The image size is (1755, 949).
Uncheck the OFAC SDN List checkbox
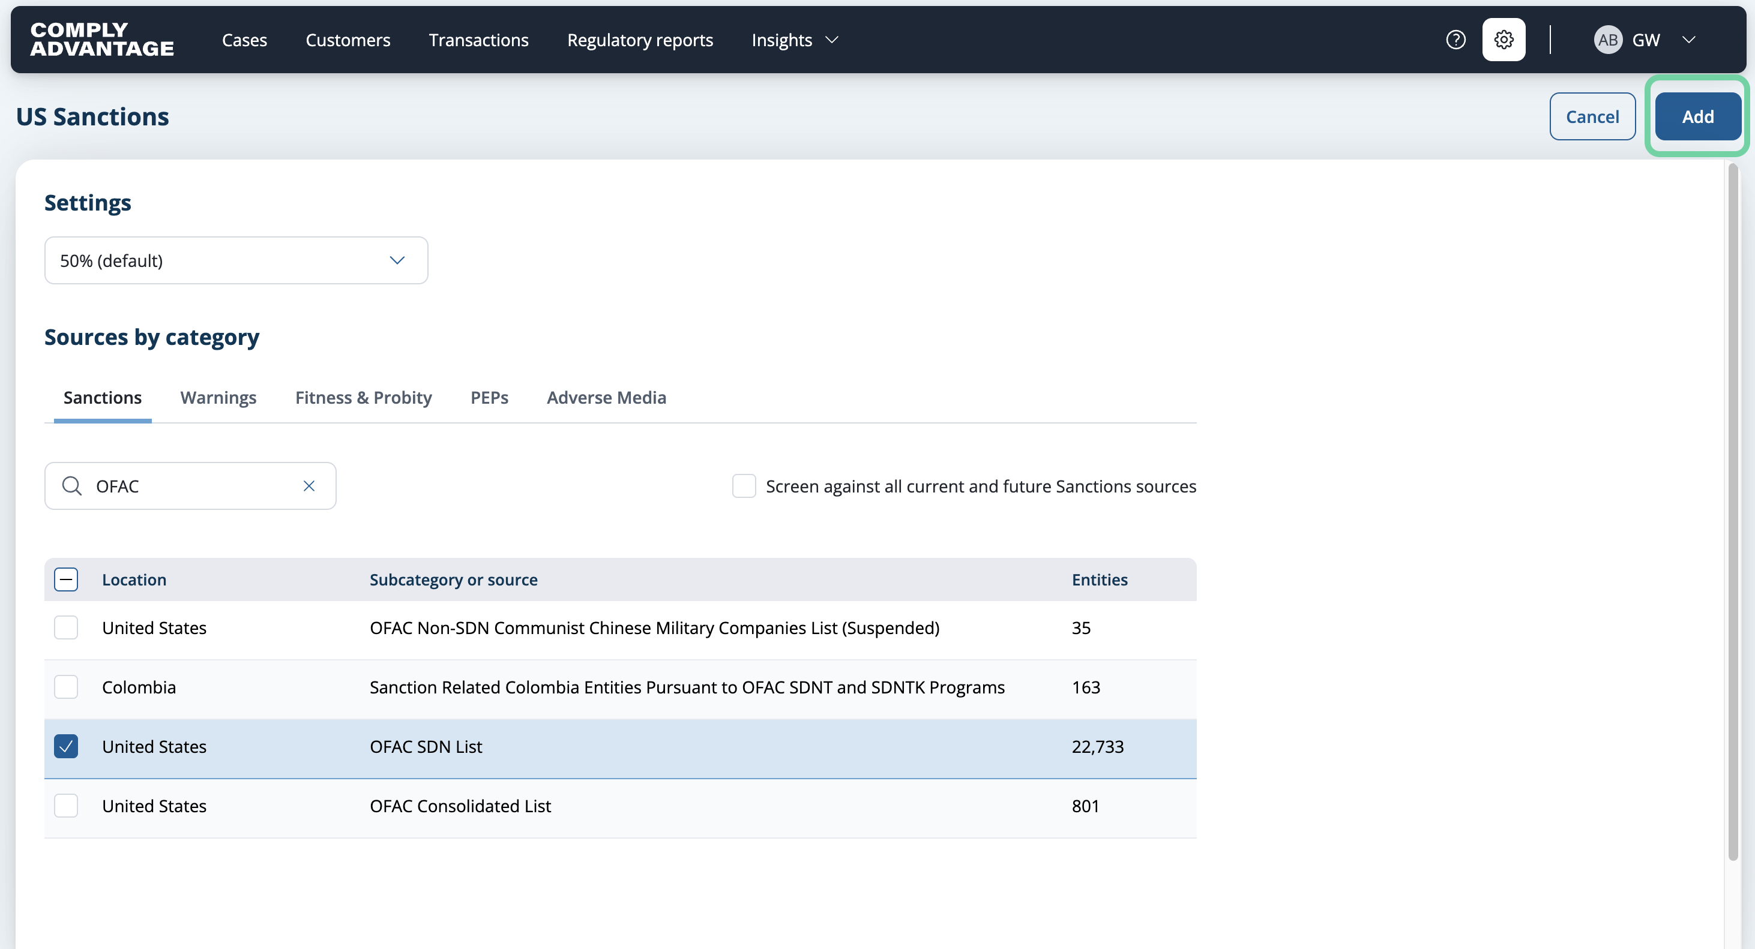tap(66, 746)
